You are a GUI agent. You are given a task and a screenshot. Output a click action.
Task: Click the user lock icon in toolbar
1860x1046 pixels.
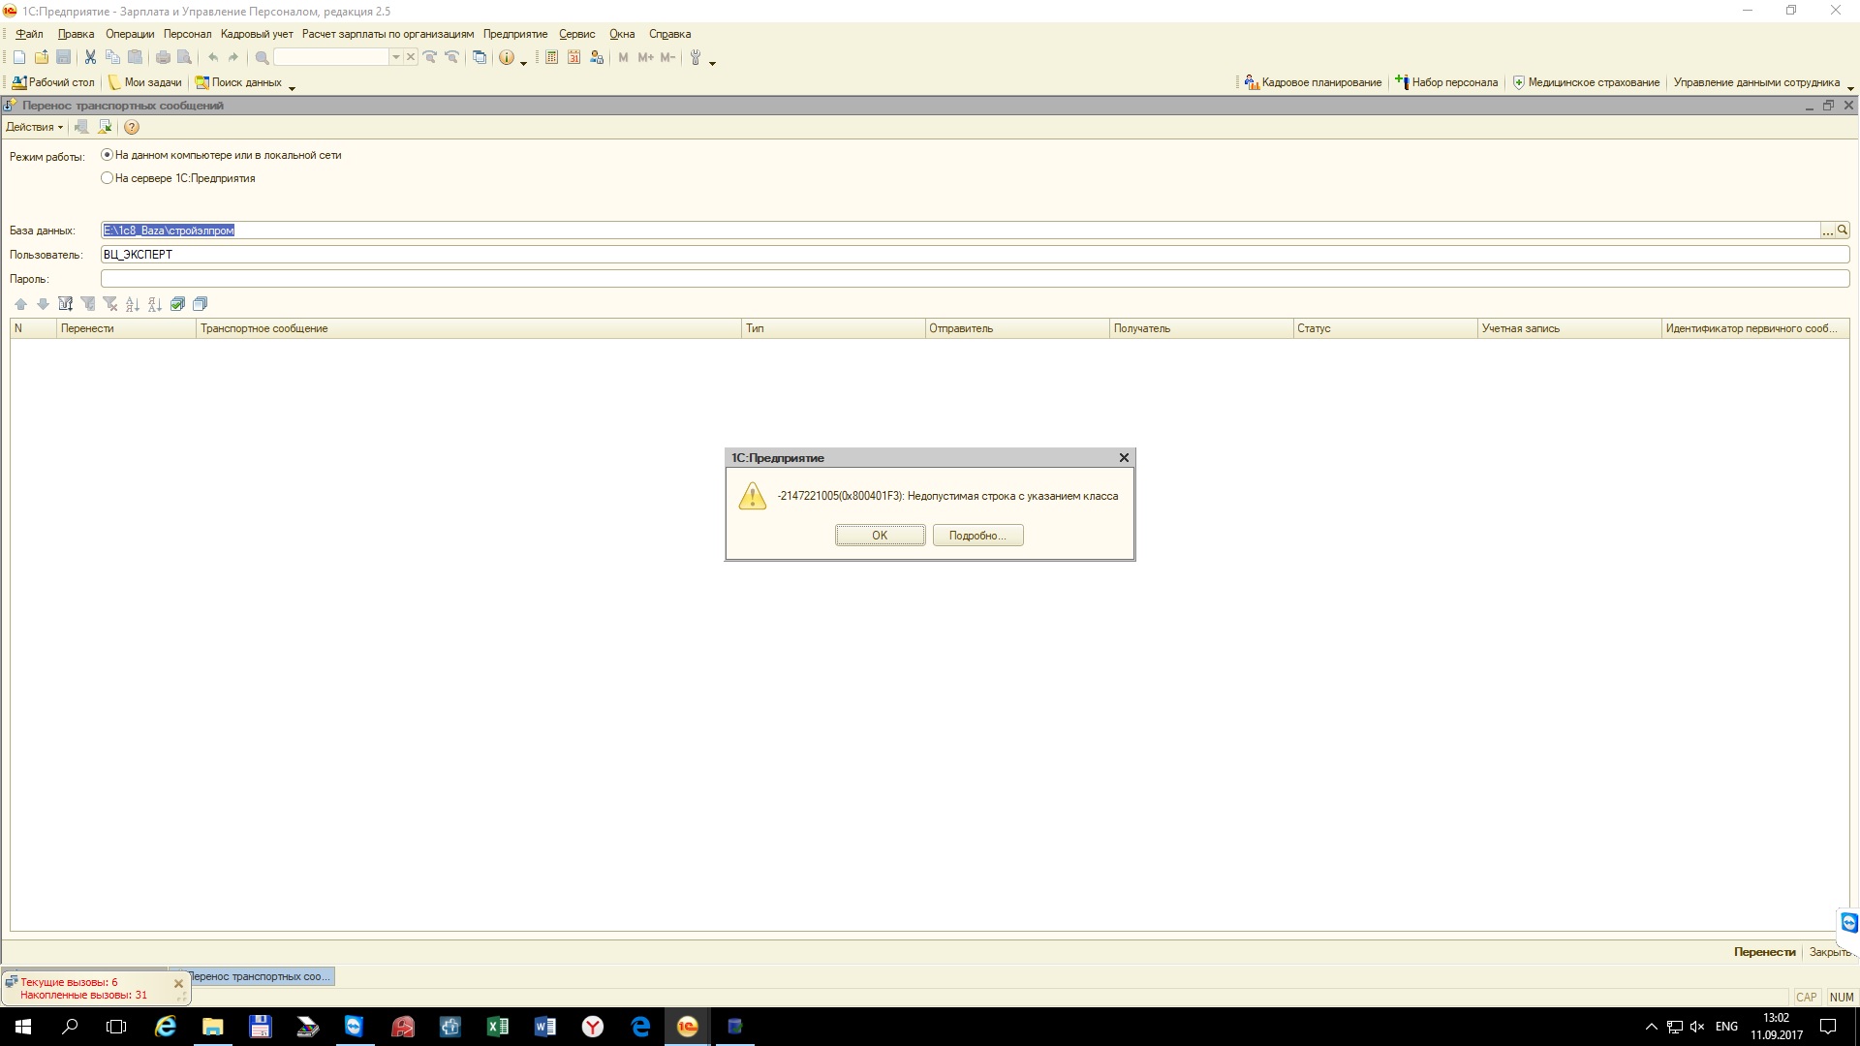pyautogui.click(x=597, y=58)
